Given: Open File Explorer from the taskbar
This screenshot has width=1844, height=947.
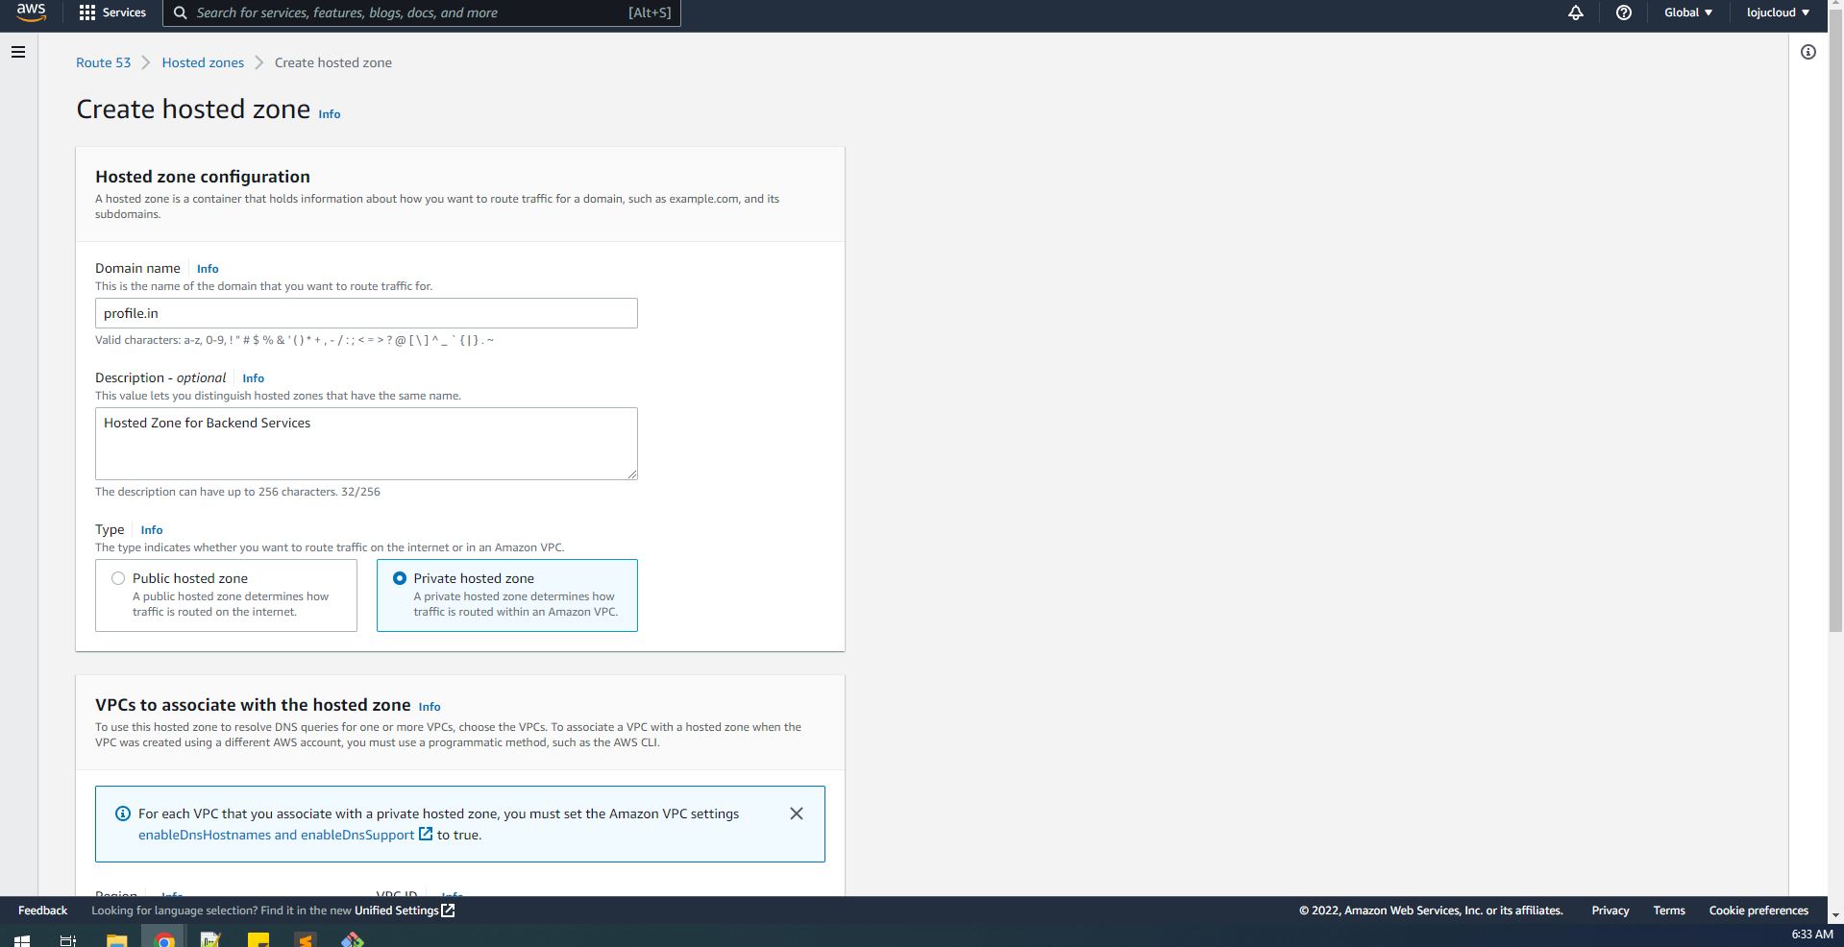Looking at the screenshot, I should (116, 938).
